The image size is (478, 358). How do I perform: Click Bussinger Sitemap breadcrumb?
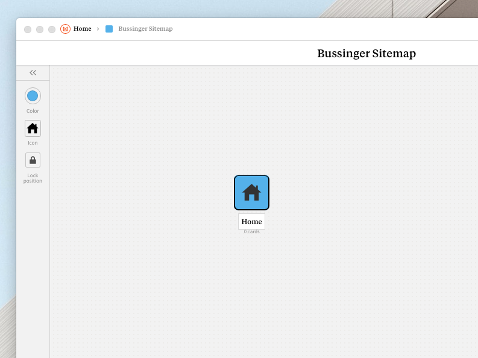point(145,29)
